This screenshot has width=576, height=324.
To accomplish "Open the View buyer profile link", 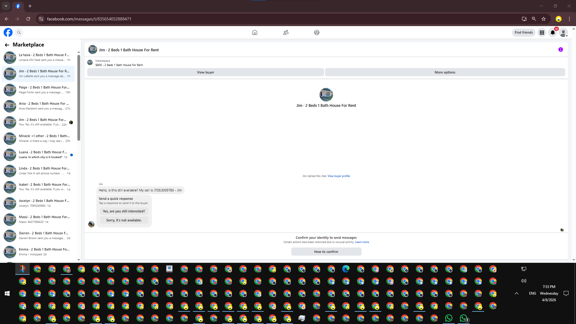I will [339, 176].
